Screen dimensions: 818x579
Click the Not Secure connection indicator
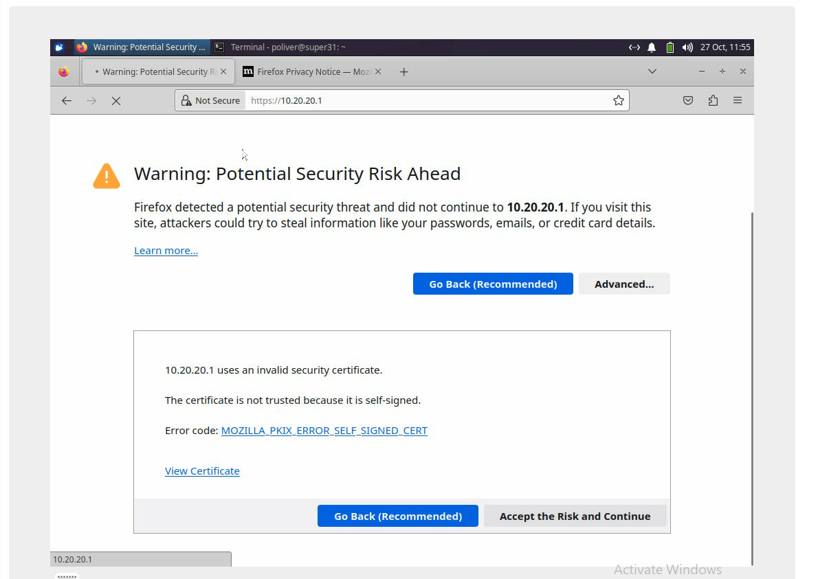click(211, 100)
